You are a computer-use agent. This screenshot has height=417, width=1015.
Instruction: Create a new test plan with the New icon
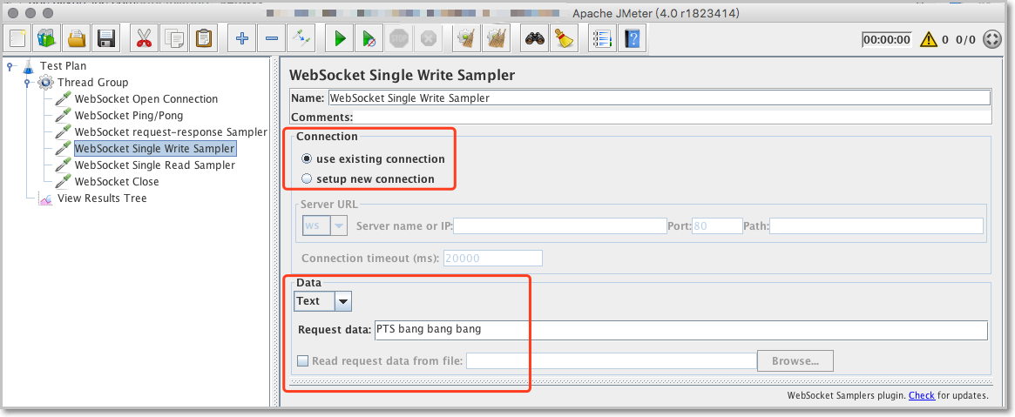tap(18, 39)
